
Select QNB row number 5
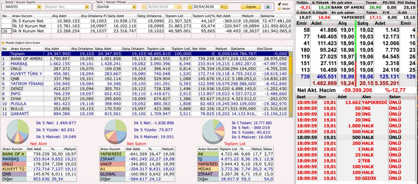pos(145,79)
